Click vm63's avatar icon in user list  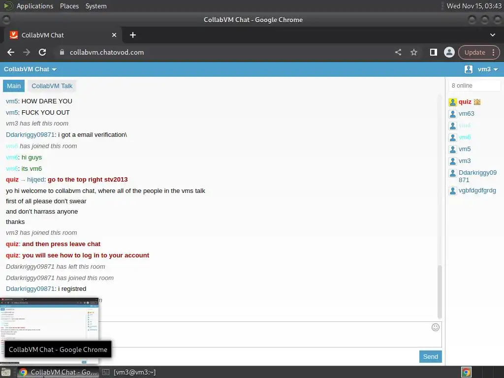453,114
